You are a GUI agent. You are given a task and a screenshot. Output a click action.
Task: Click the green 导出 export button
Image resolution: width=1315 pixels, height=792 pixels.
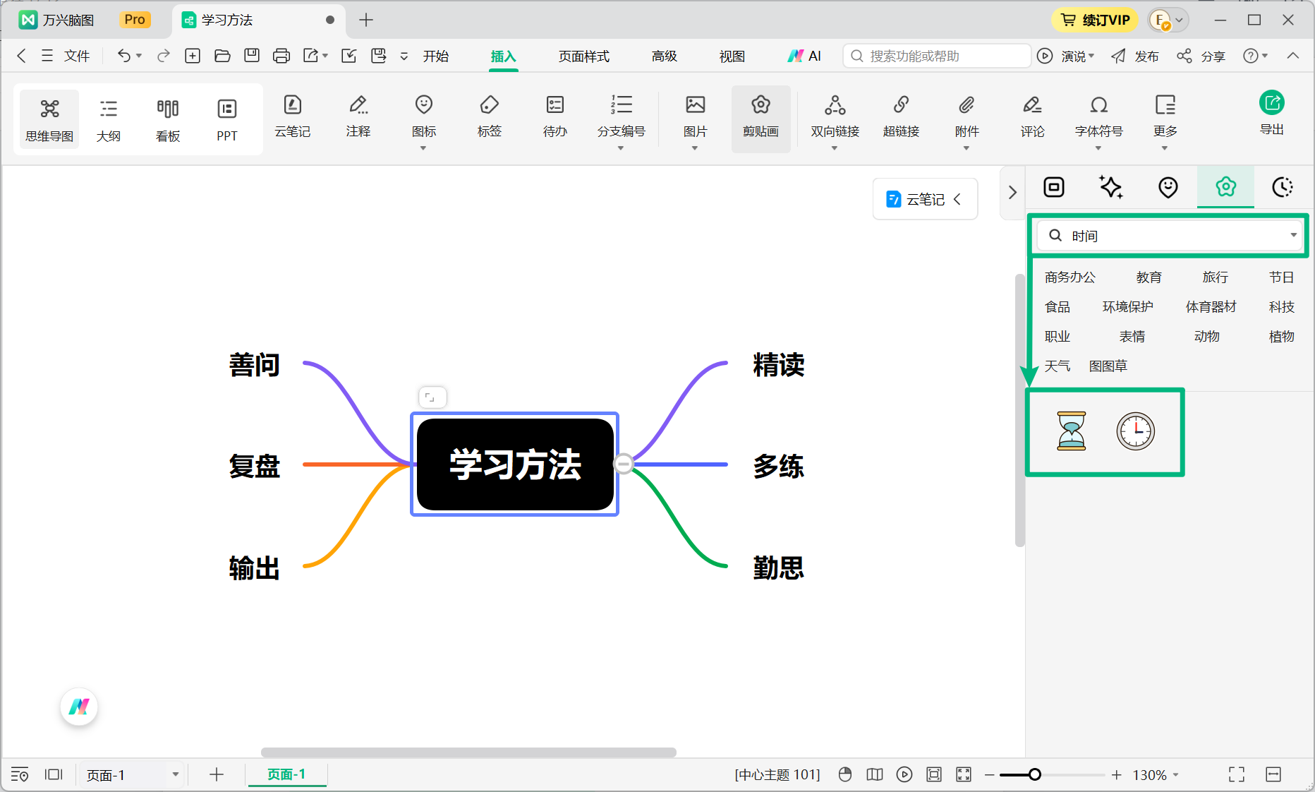[x=1271, y=113]
